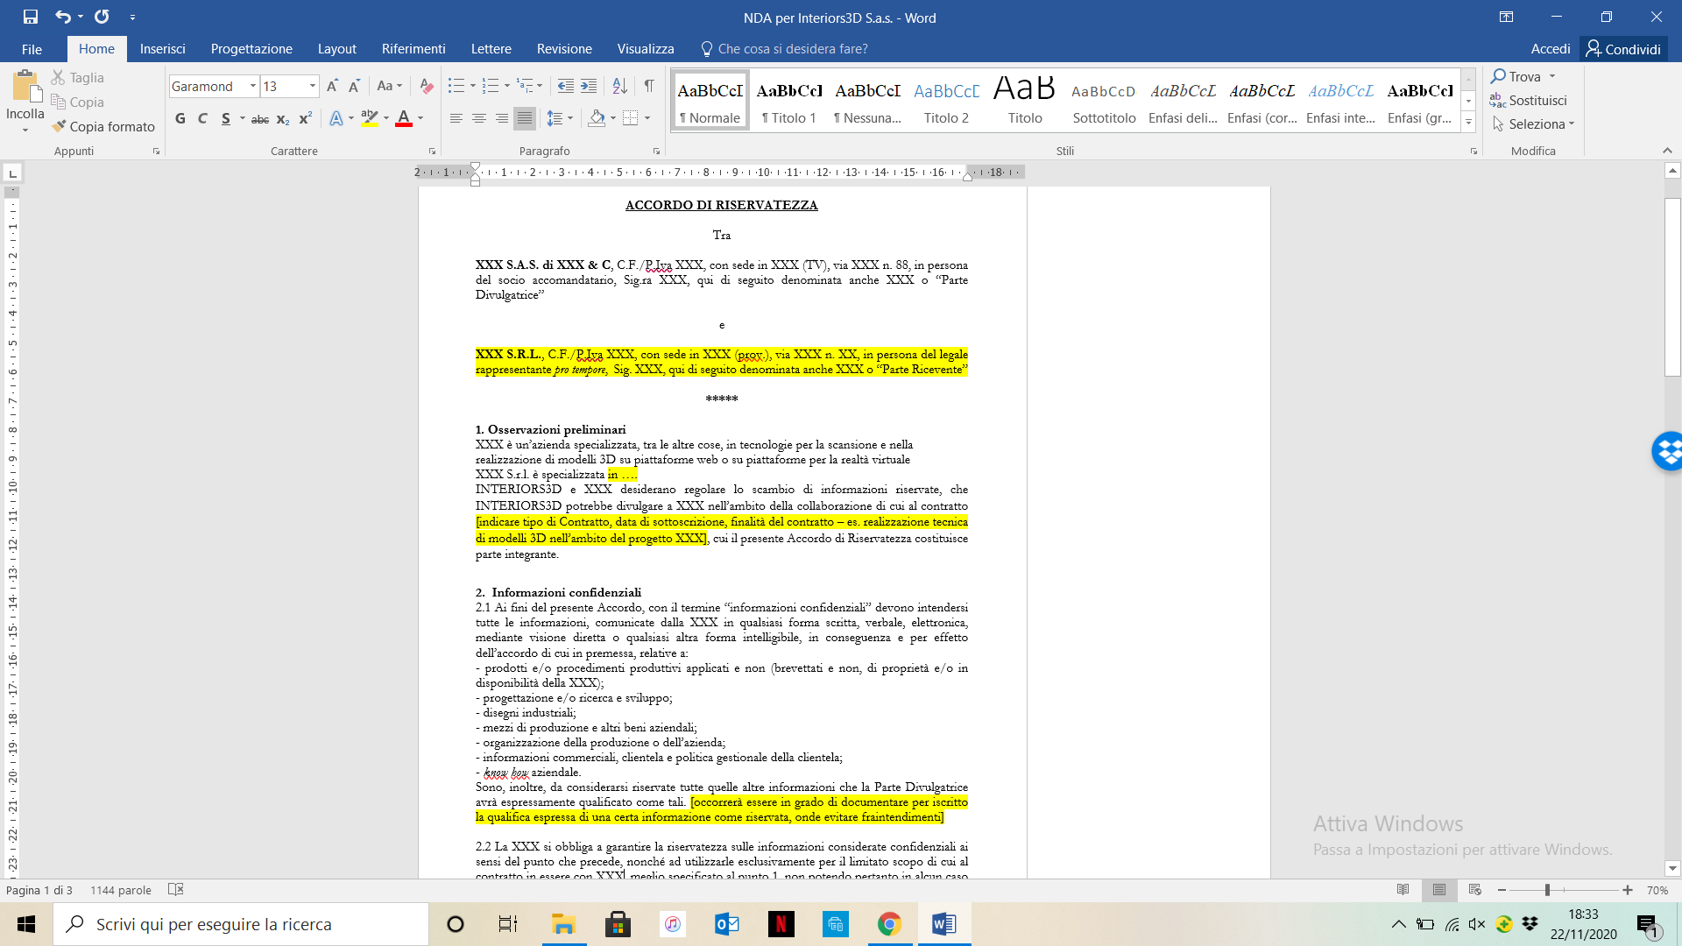Click the increase indent icon
This screenshot has width=1682, height=946.
[x=589, y=86]
